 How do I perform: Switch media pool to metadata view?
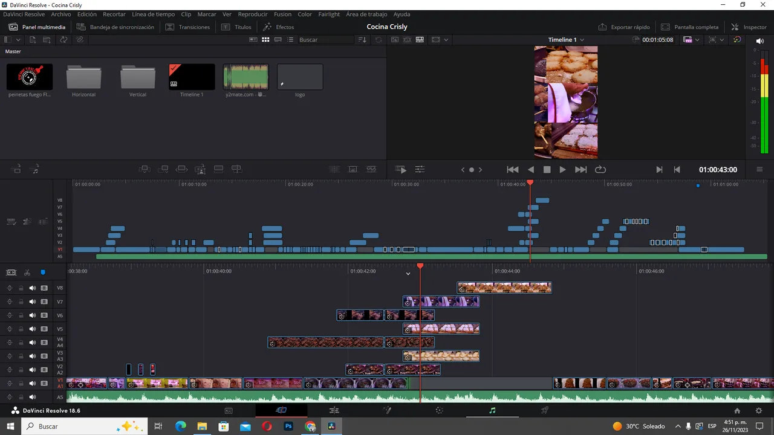(253, 39)
